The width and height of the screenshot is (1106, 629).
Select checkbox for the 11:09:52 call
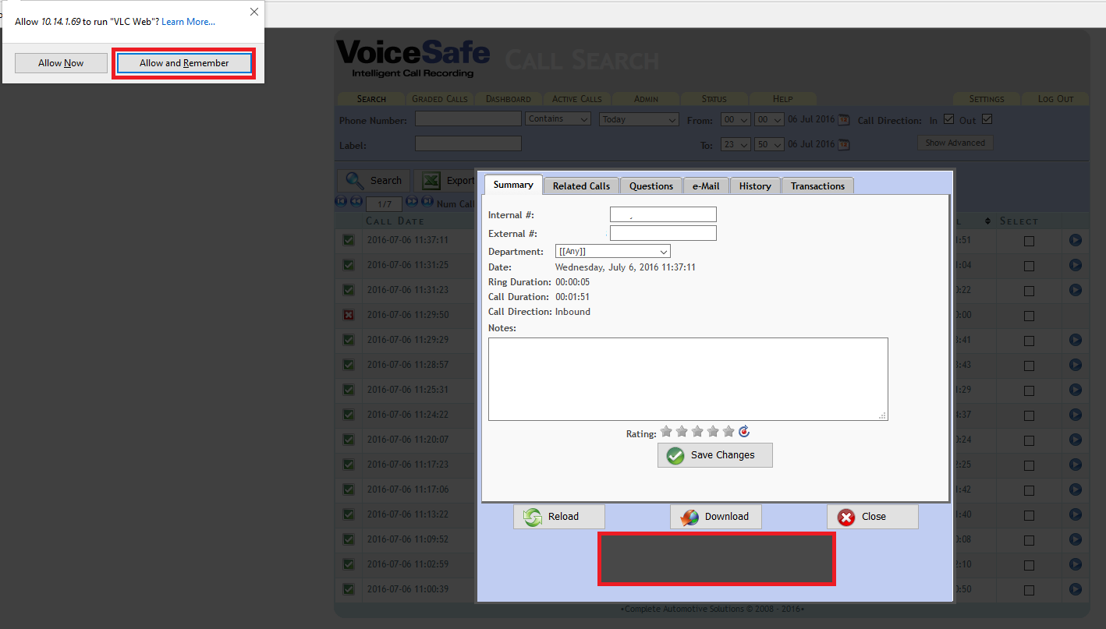tap(1030, 540)
